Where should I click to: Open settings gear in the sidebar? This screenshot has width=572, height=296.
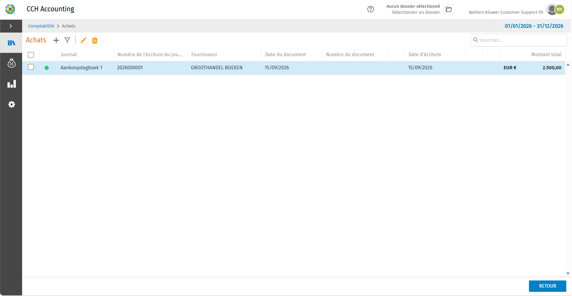[11, 105]
